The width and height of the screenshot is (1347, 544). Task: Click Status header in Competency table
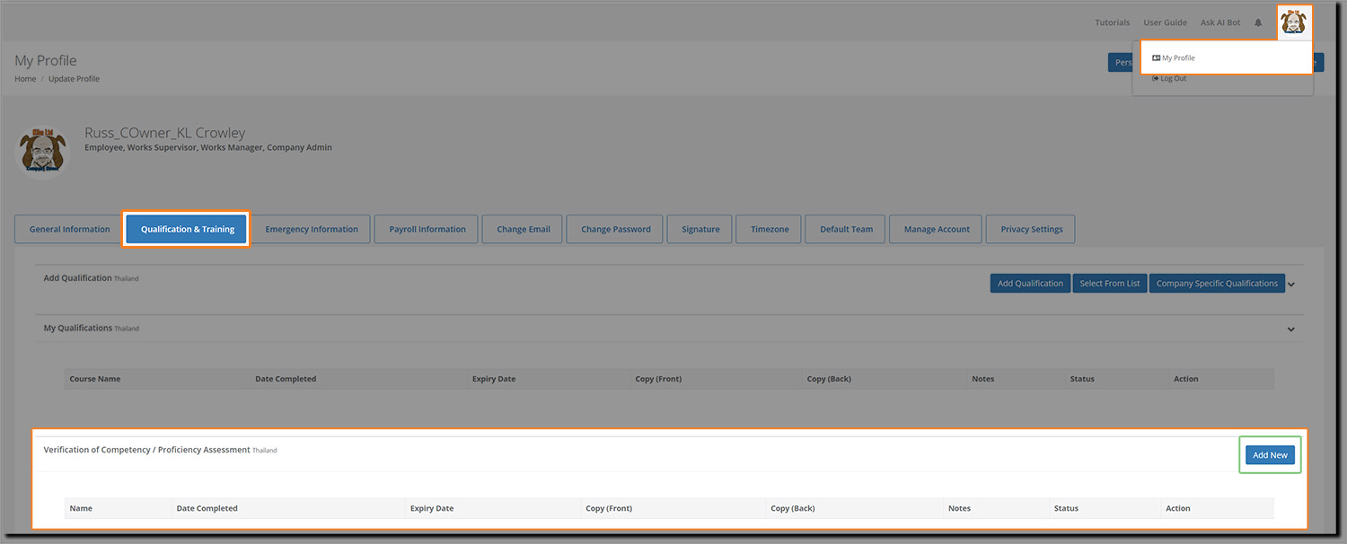[x=1066, y=508]
